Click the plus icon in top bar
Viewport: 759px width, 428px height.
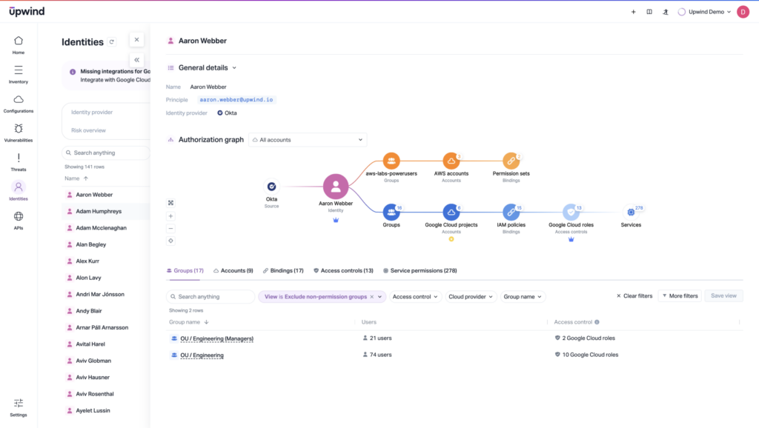(633, 12)
